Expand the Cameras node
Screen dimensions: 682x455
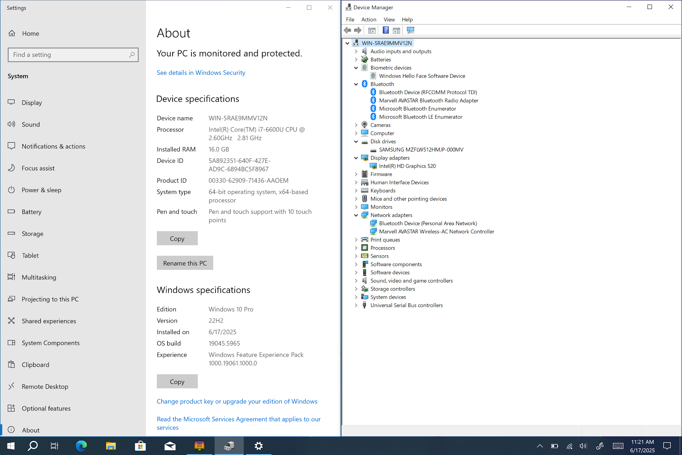click(x=356, y=125)
